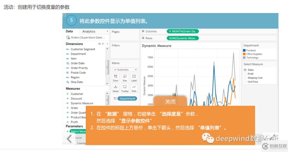This screenshot has height=152, width=288.
Task: Click the number icon beside Select Measure parameter
Action: [x=67, y=132]
